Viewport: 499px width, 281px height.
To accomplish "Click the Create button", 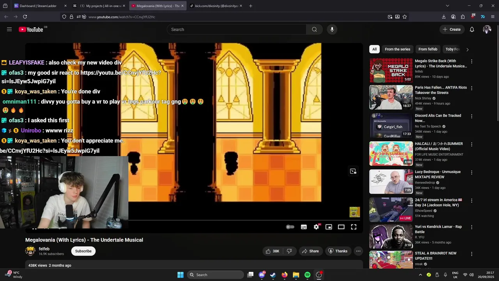I will pos(451,29).
